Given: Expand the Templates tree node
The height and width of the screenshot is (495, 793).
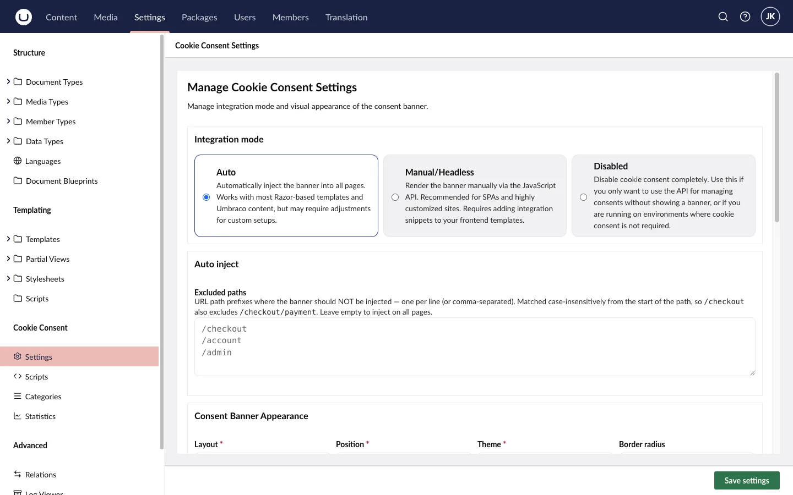Looking at the screenshot, I should 8,239.
